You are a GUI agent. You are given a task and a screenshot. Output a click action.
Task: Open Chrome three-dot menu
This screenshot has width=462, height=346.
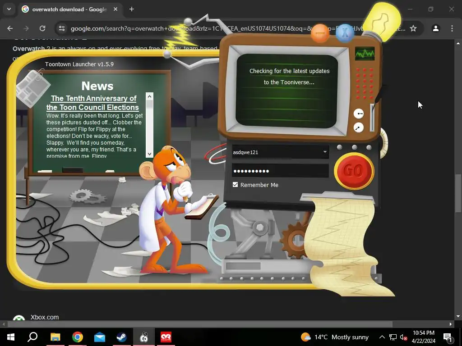pos(452,28)
